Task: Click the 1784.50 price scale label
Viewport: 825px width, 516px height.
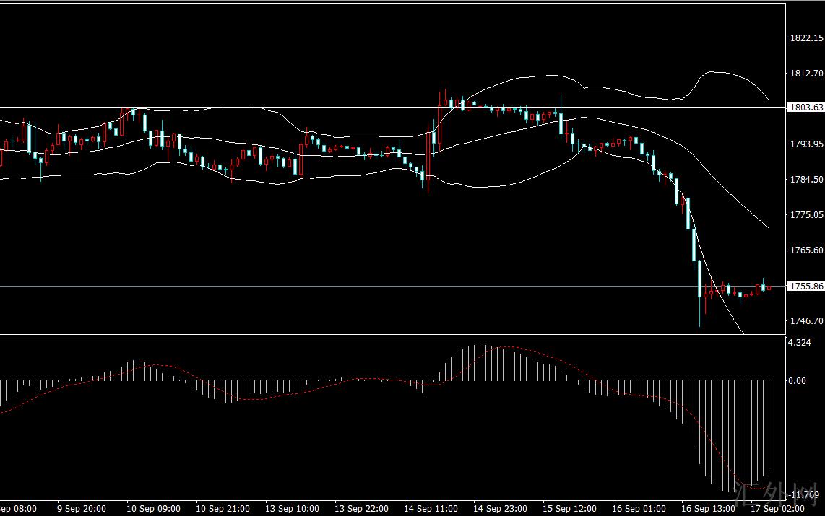Action: pos(807,180)
